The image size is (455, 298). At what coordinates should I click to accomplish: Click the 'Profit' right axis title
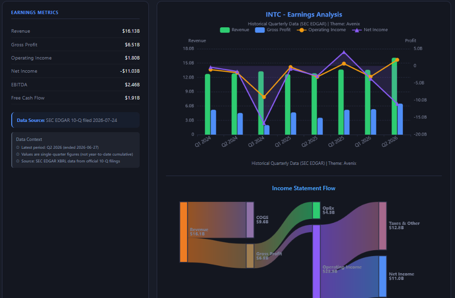pos(410,40)
